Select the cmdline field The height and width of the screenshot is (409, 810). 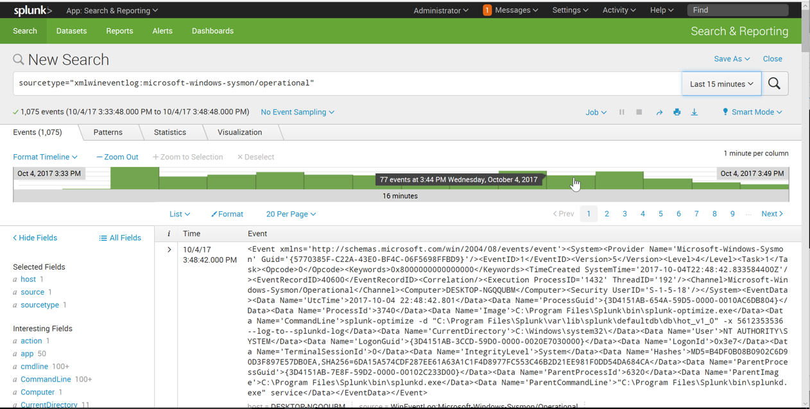(x=35, y=367)
